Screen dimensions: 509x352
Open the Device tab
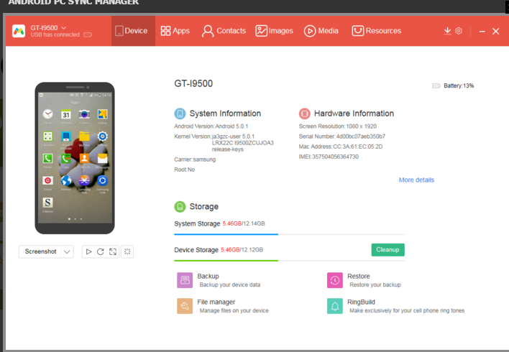pyautogui.click(x=133, y=31)
